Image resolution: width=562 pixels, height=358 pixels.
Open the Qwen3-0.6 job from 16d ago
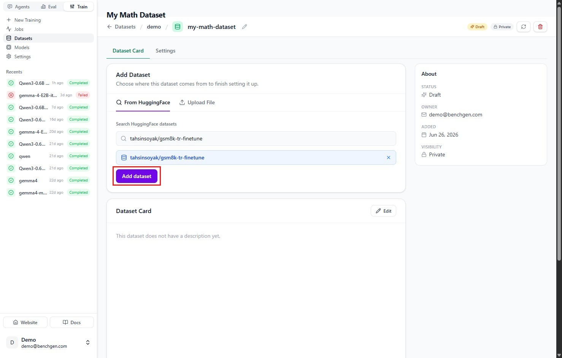coord(48,119)
